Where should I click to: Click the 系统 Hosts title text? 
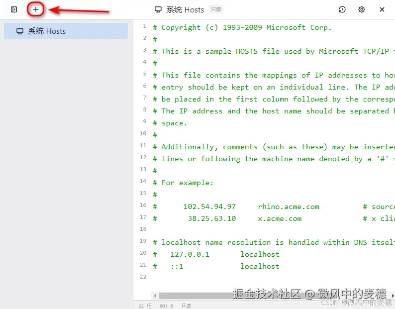185,9
